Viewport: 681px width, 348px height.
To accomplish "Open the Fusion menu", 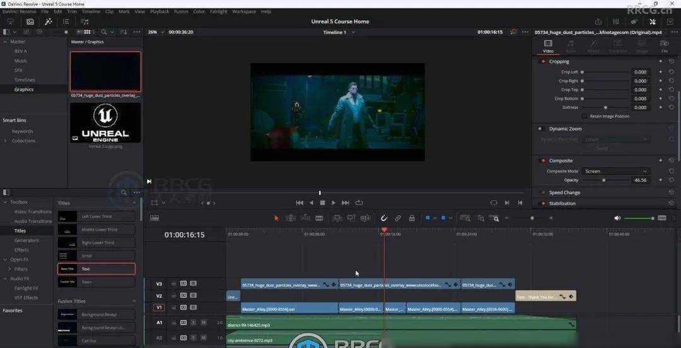I will pyautogui.click(x=181, y=12).
